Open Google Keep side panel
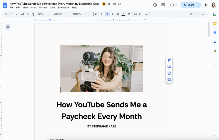The image size is (219, 140). [x=215, y=24]
